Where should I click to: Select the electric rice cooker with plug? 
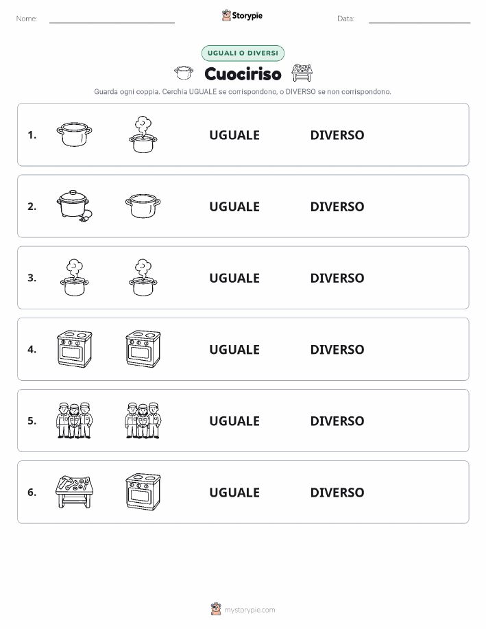click(x=75, y=206)
